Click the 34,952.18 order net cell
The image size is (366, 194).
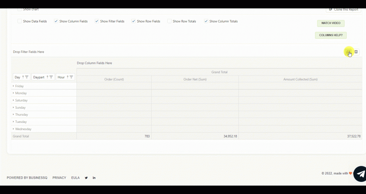click(195, 136)
